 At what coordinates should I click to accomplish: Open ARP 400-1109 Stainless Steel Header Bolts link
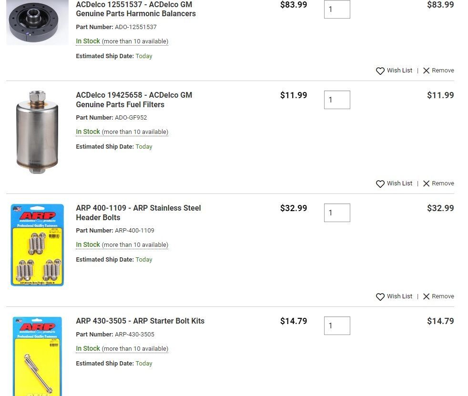click(x=138, y=213)
